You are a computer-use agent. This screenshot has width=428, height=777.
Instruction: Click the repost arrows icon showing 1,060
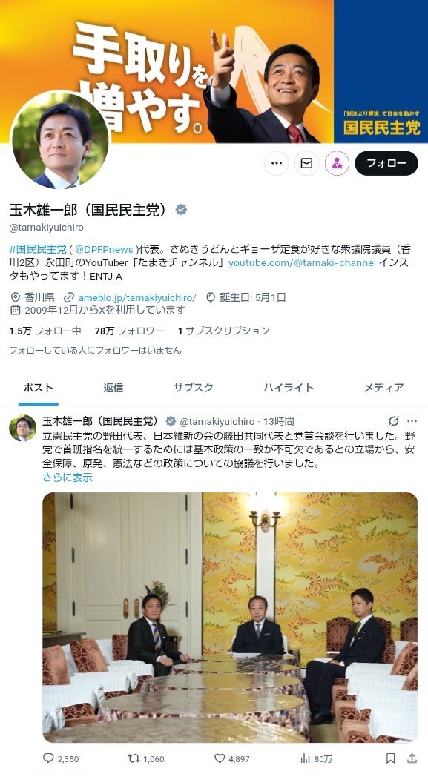[134, 758]
